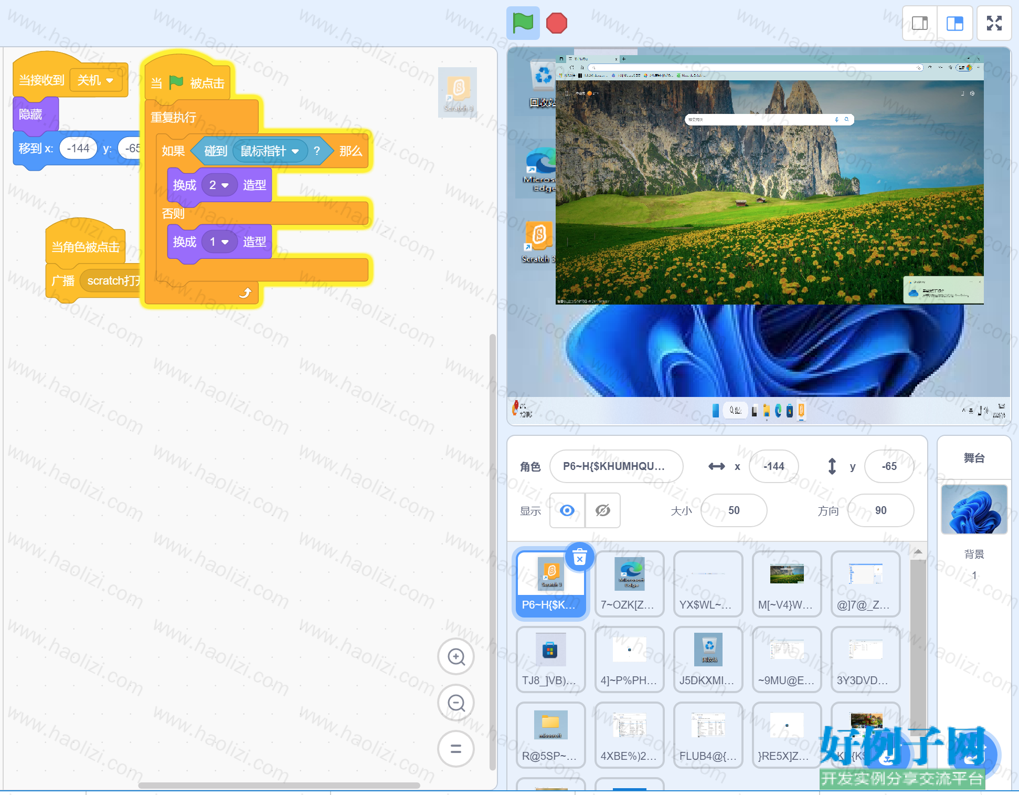Select the stage backdrop thumbnail
This screenshot has width=1019, height=795.
coord(974,509)
